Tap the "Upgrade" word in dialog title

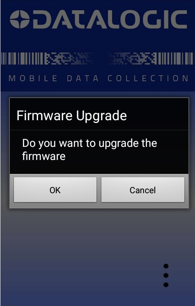click(x=101, y=116)
